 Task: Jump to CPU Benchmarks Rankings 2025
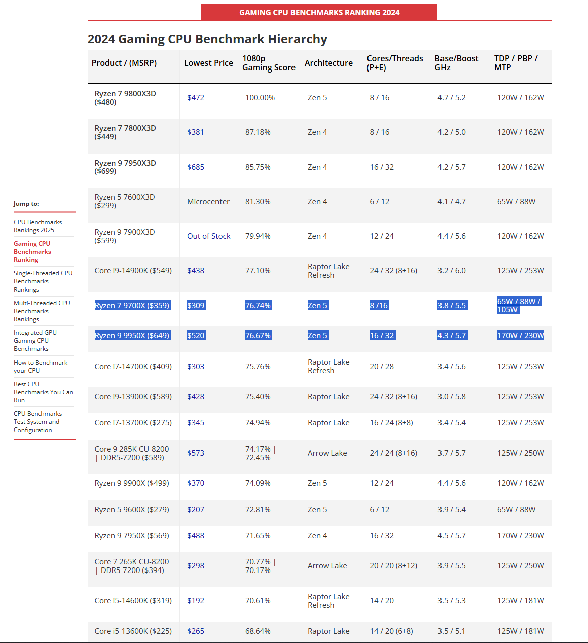coord(38,226)
